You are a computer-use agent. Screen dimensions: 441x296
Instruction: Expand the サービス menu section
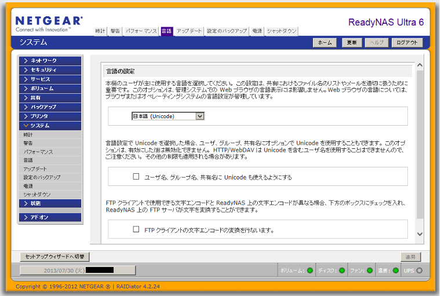pyautogui.click(x=50, y=79)
